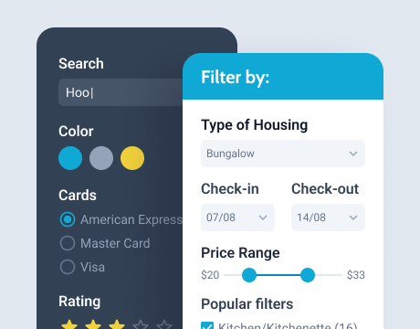
Task: Select the second yellow rating star
Action: coord(93,324)
